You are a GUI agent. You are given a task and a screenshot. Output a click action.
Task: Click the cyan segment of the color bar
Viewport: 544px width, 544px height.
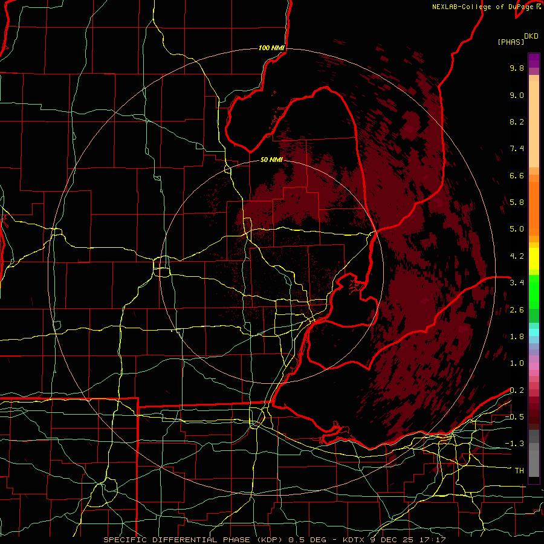(534, 332)
